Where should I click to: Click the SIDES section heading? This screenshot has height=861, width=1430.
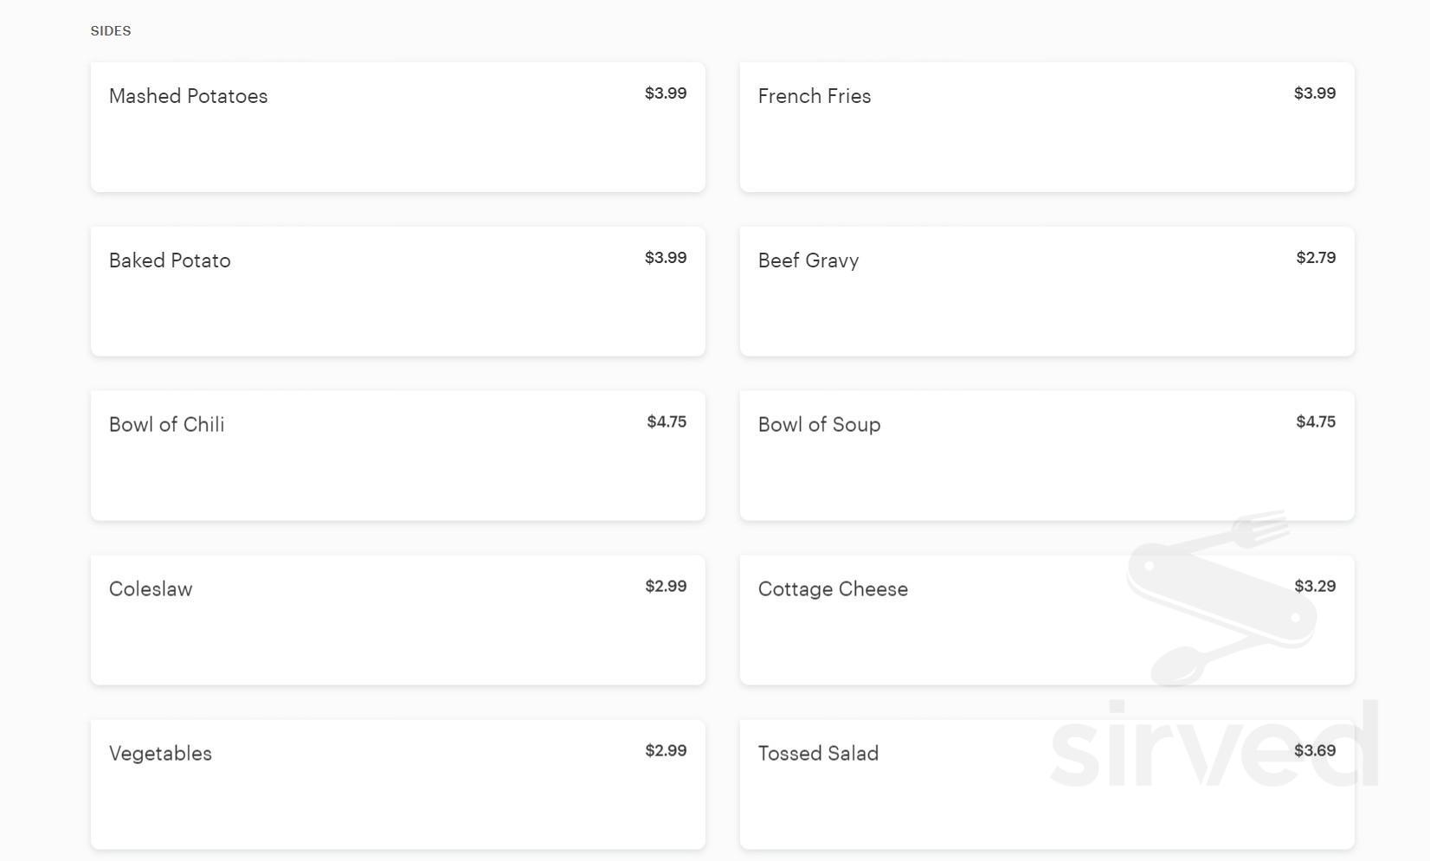coord(111,31)
